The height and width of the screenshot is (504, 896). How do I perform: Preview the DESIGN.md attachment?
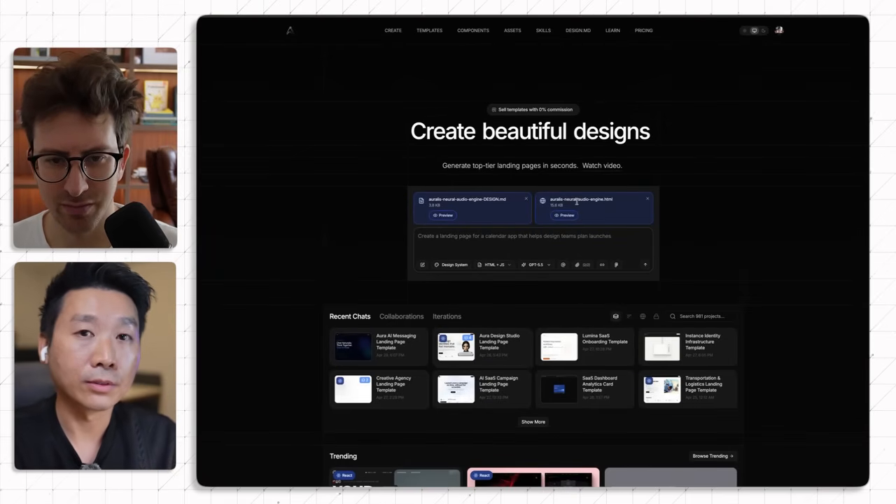[x=442, y=215]
